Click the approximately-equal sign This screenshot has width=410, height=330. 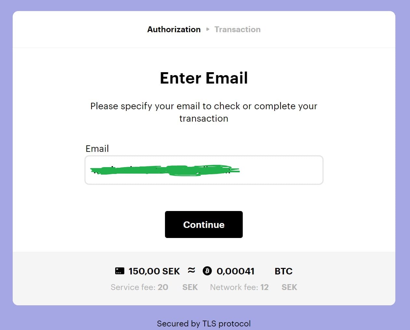(191, 270)
